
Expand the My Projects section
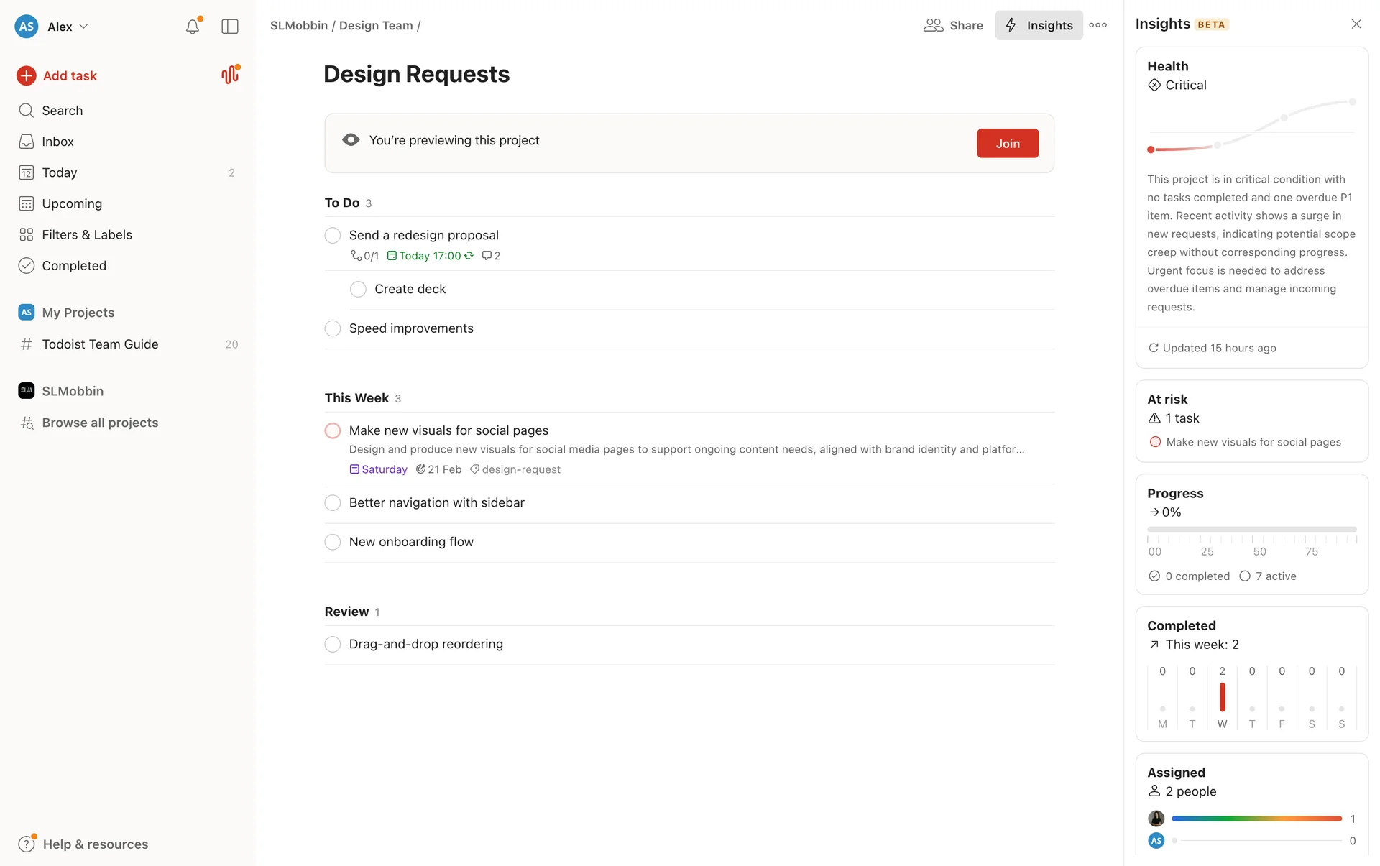click(78, 313)
